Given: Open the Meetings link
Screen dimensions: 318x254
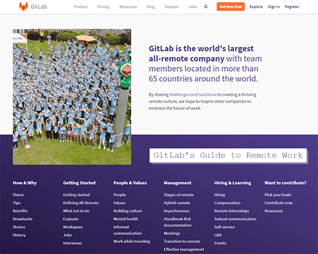Looking at the screenshot, I should tap(172, 233).
